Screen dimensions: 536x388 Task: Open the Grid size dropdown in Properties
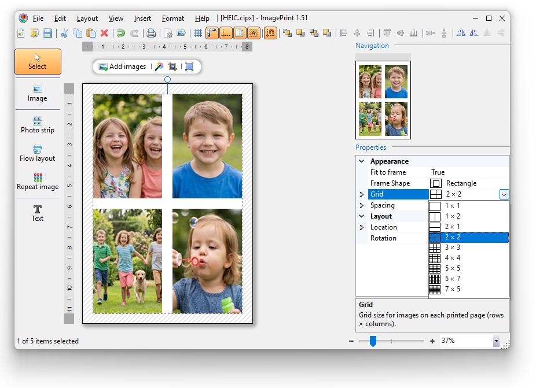coord(504,194)
